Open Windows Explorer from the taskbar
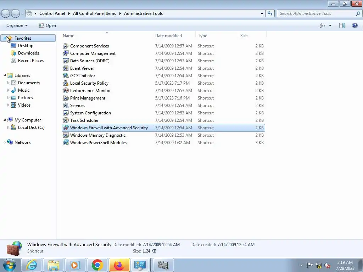Viewport: 363px width, 272px height. point(54,265)
